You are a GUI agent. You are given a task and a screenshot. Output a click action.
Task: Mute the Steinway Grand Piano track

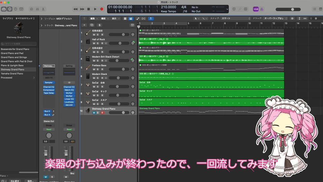point(94,113)
